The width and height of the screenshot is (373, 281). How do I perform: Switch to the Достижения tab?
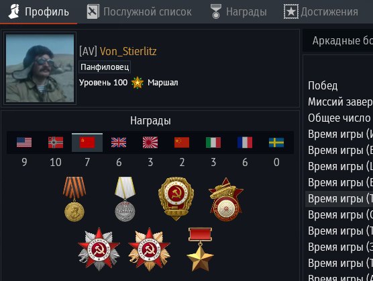click(321, 11)
